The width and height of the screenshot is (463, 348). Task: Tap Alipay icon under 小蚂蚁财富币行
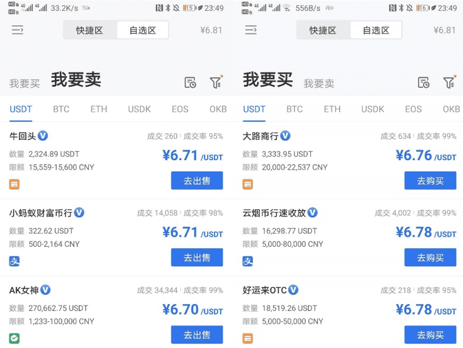[x=14, y=261]
